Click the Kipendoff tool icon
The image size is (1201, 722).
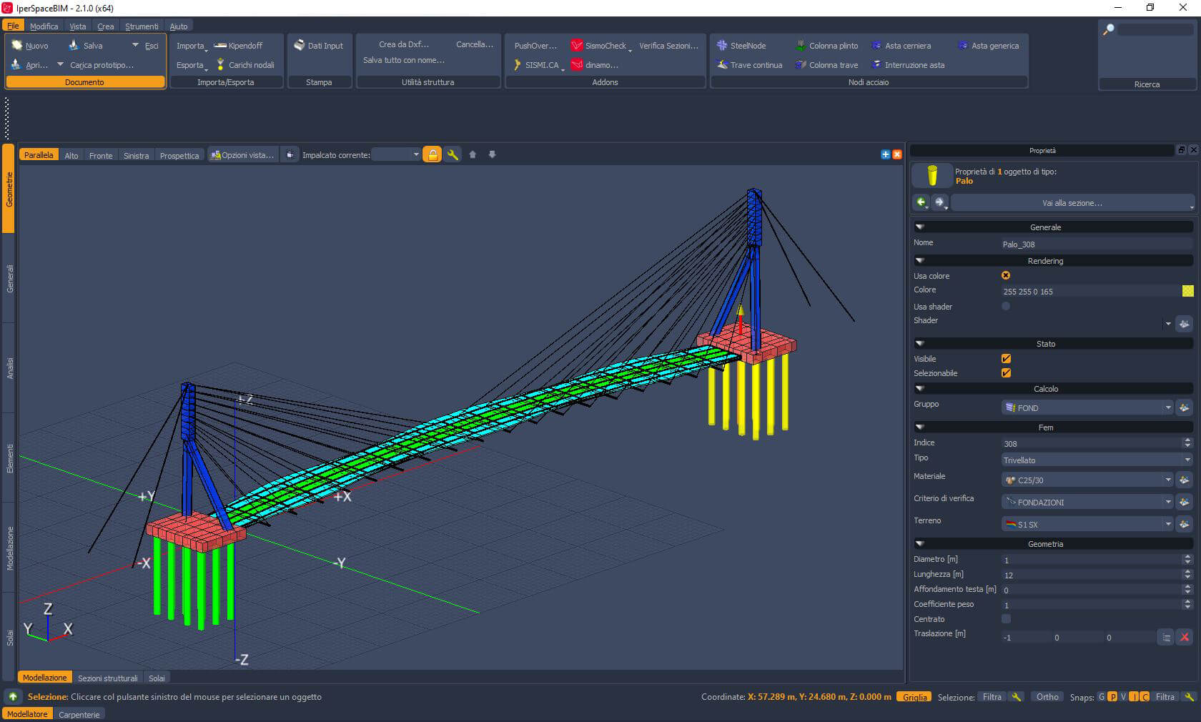221,46
